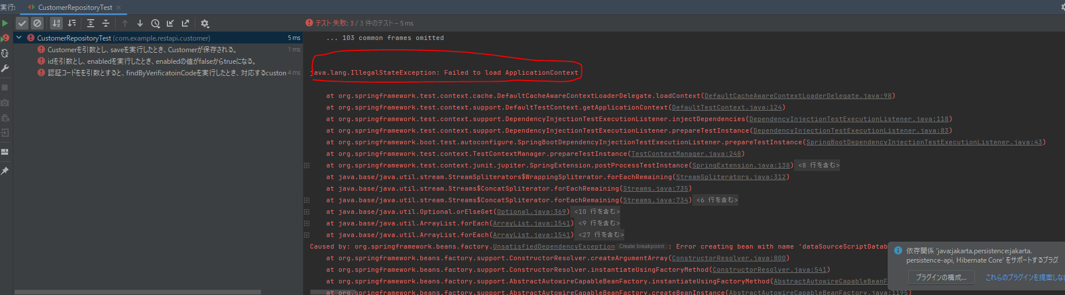
Task: Click the notification info icon
Action: pos(898,251)
